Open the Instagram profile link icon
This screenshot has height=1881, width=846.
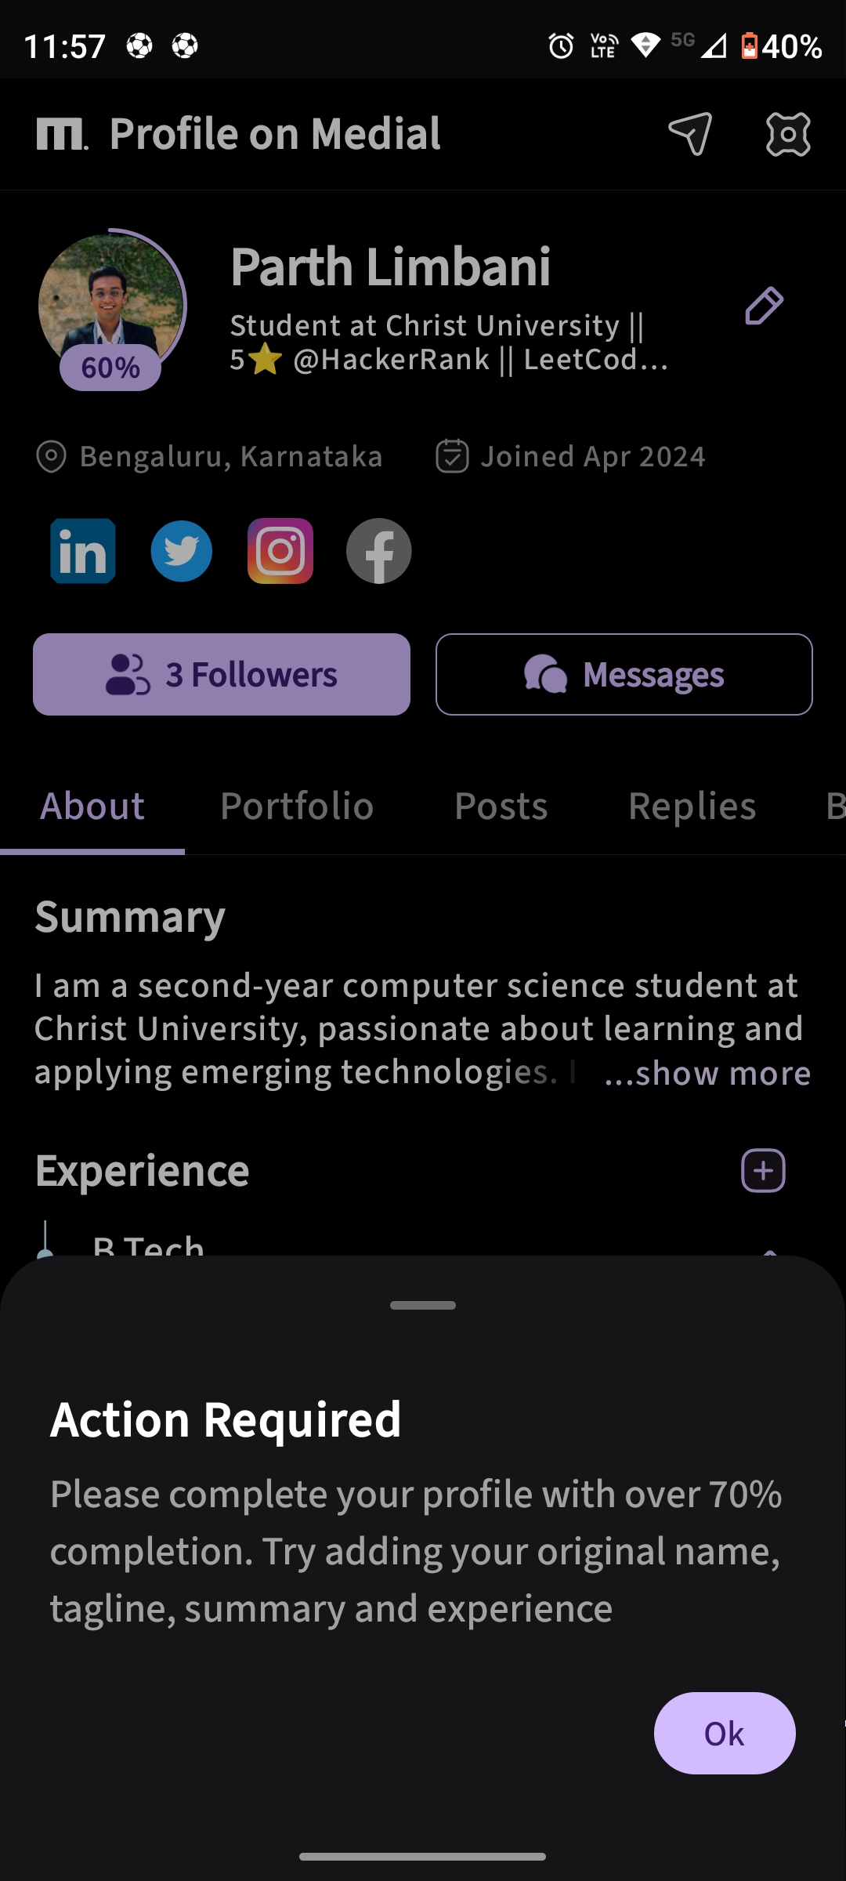click(x=280, y=551)
